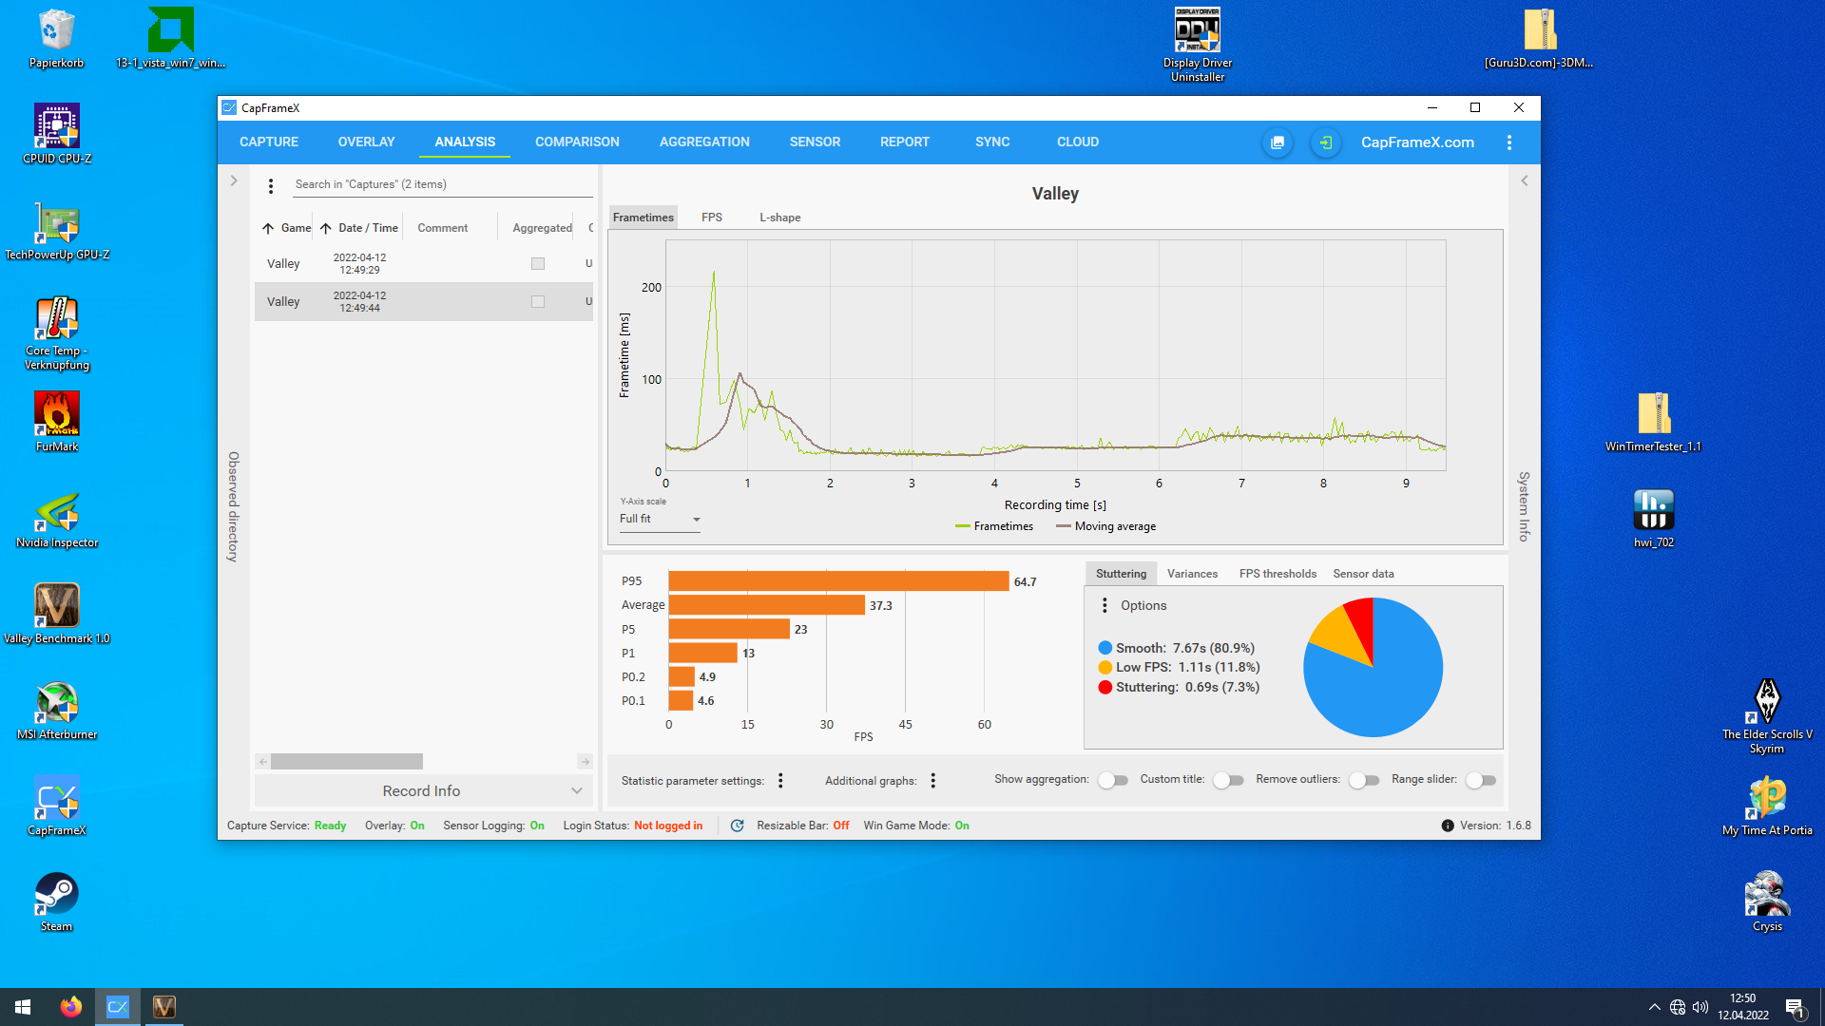Check Aggregated box for first Valley record
The image size is (1825, 1026).
click(538, 264)
